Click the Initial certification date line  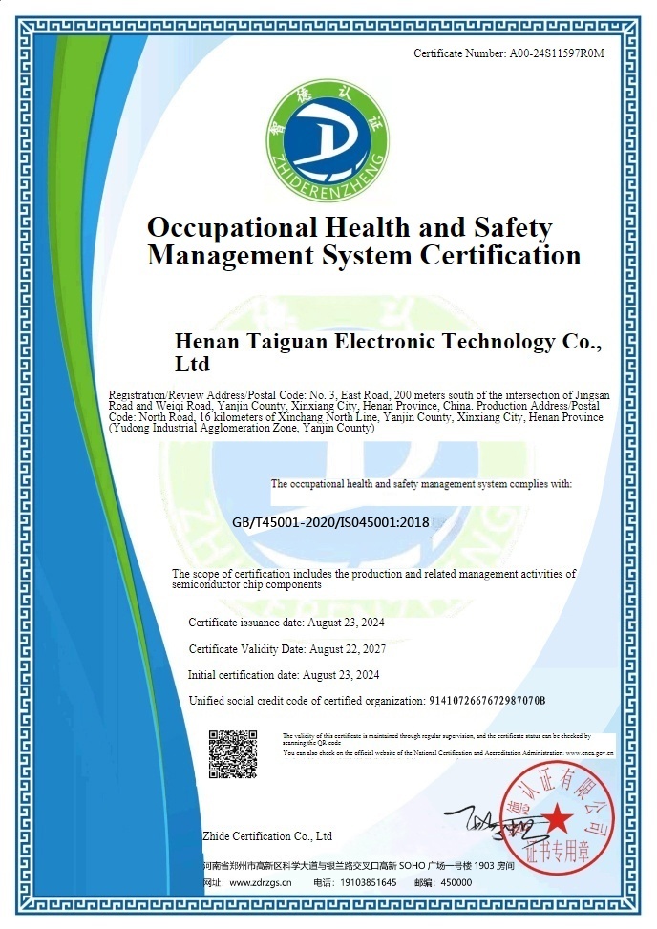click(x=284, y=675)
